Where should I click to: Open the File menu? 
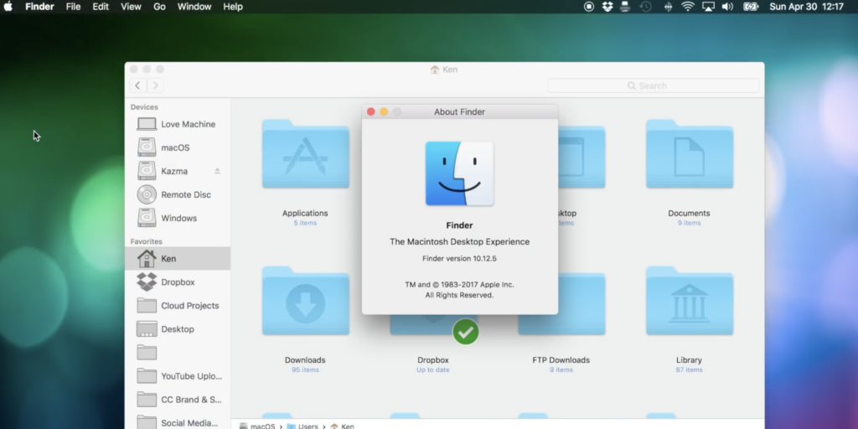(74, 7)
